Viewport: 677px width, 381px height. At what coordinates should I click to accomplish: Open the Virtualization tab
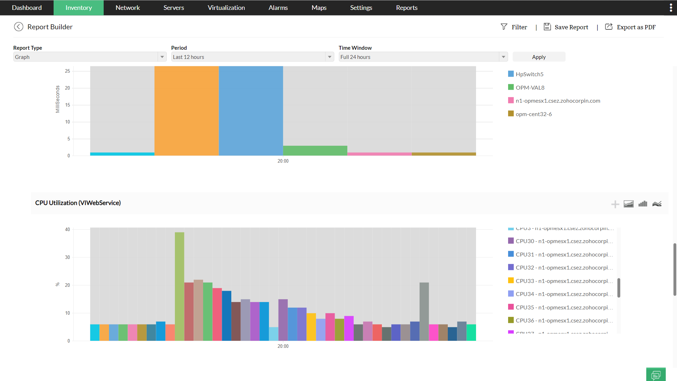coord(226,8)
